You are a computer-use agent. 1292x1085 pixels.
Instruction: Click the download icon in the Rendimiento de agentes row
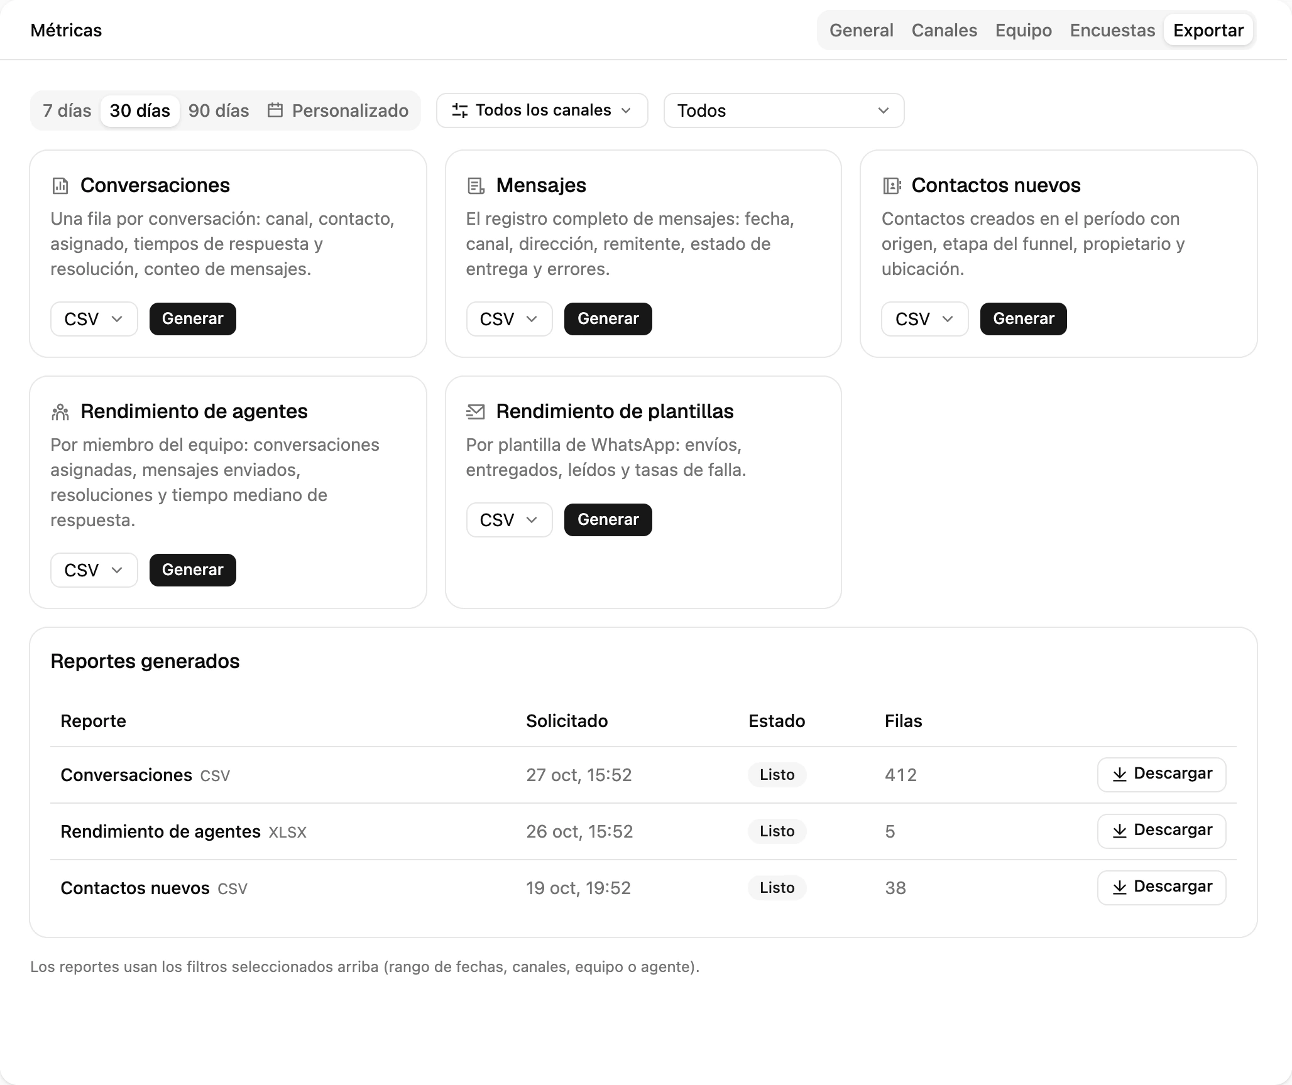tap(1120, 831)
